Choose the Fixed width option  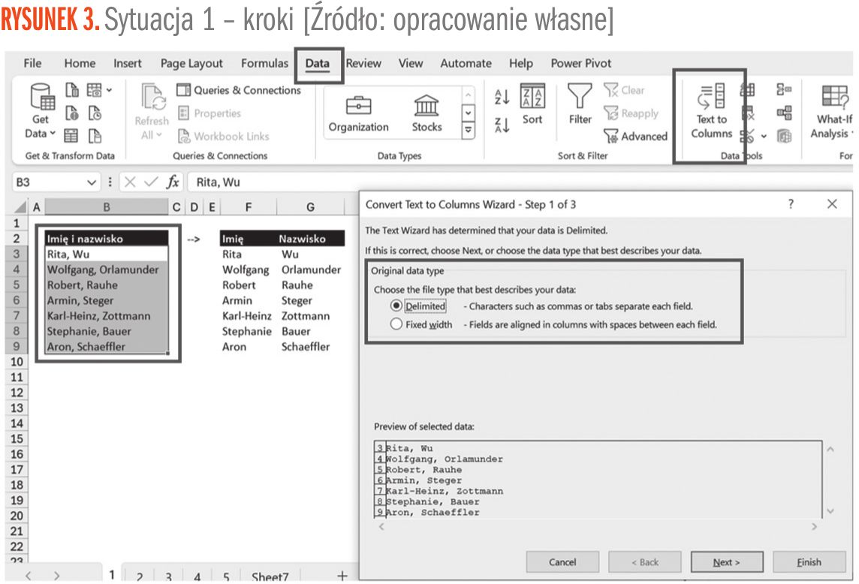(x=396, y=325)
